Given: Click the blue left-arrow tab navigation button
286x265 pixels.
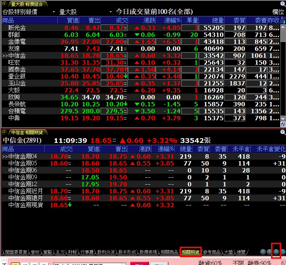Looking at the screenshot, I should pos(263,252).
